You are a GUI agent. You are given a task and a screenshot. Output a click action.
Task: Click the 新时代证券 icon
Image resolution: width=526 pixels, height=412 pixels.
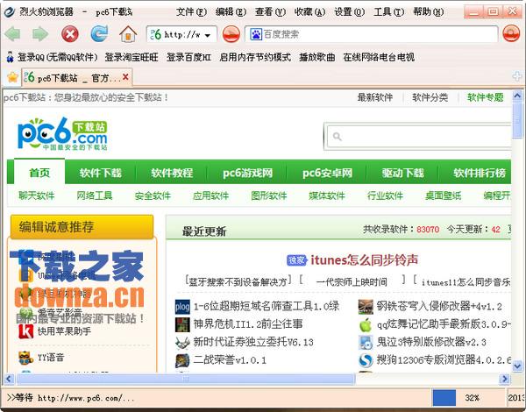(x=182, y=343)
